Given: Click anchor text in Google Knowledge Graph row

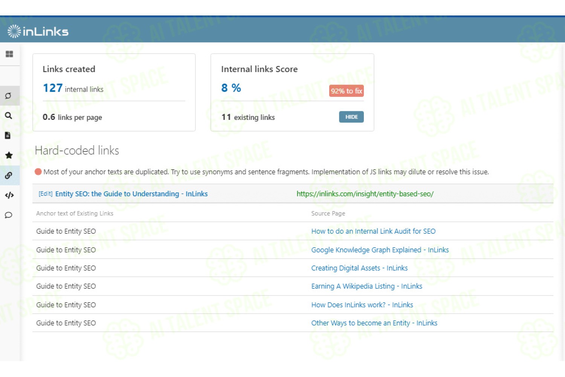Looking at the screenshot, I should [x=66, y=250].
